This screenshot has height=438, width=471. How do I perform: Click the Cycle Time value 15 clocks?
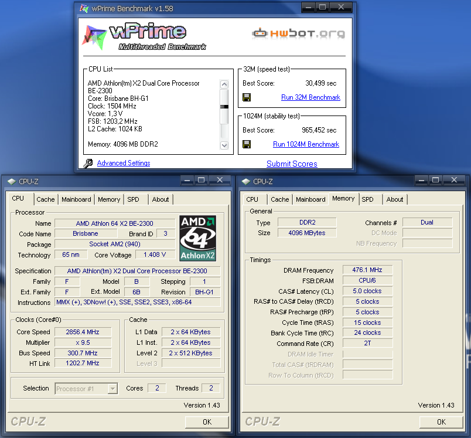367,322
